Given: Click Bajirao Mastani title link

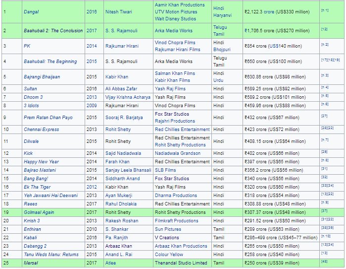Looking at the screenshot, I should click(40, 170).
